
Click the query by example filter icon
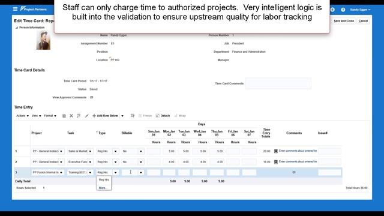pyautogui.click(x=133, y=116)
